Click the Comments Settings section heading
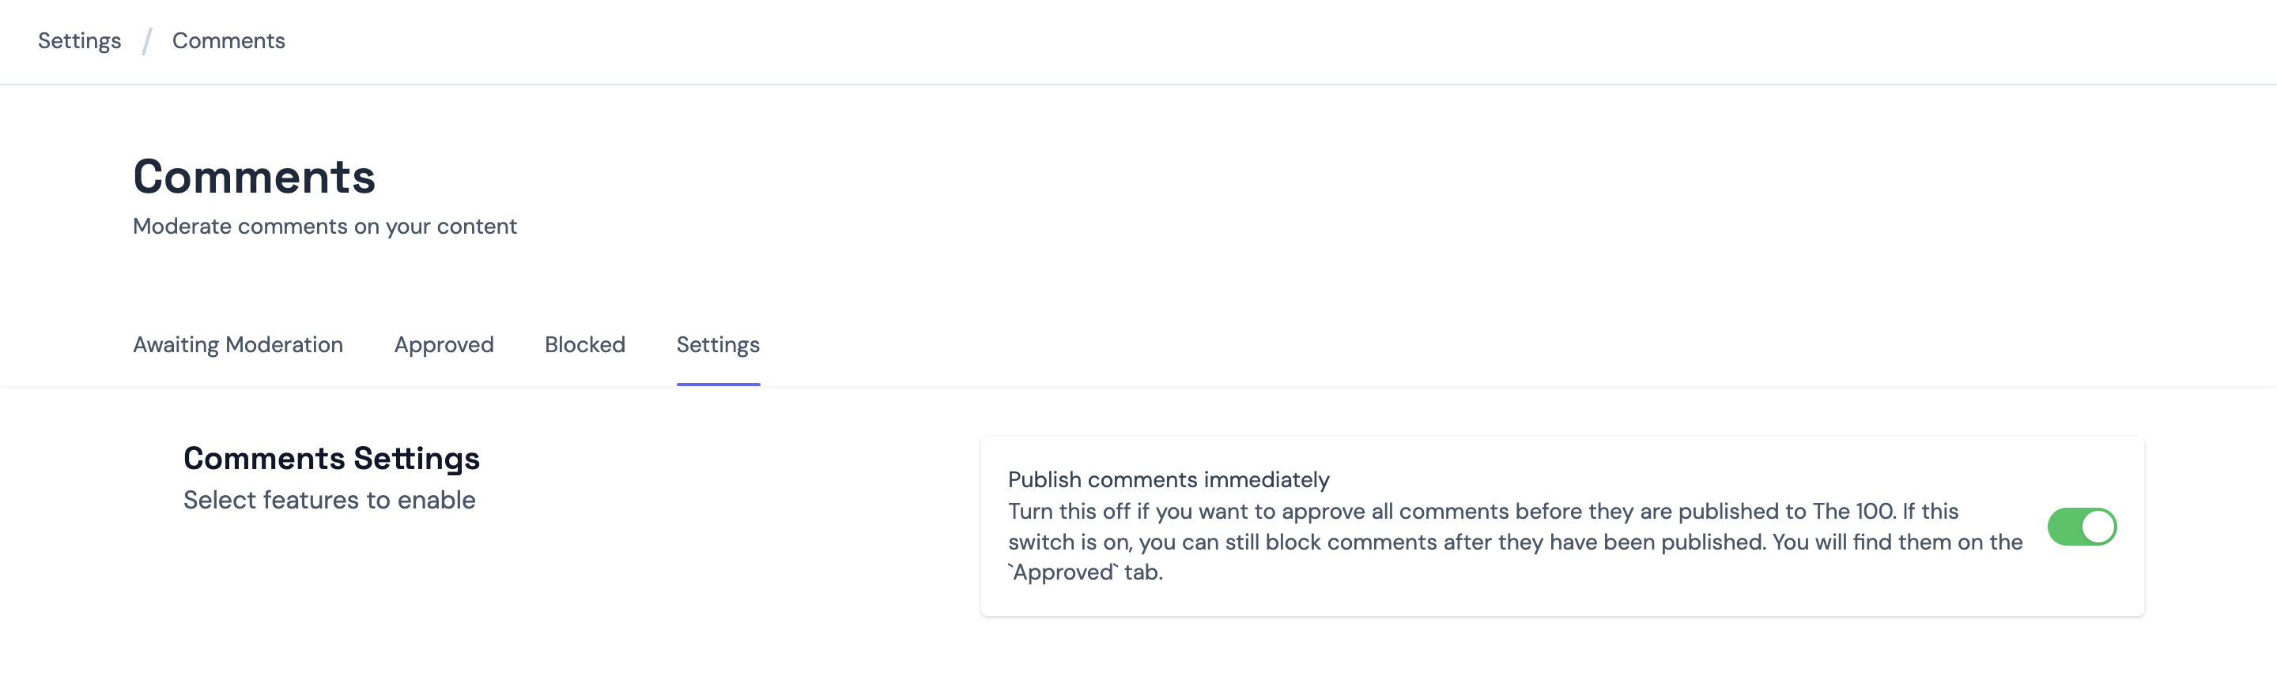Image resolution: width=2277 pixels, height=683 pixels. point(331,458)
